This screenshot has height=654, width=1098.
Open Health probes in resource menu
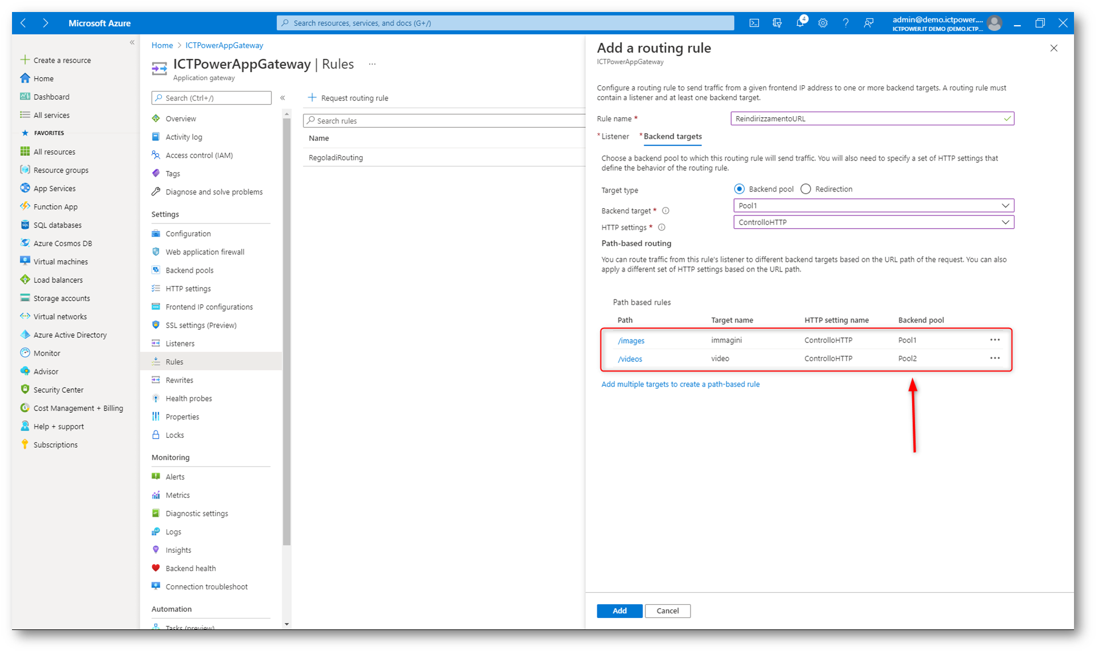pos(189,398)
